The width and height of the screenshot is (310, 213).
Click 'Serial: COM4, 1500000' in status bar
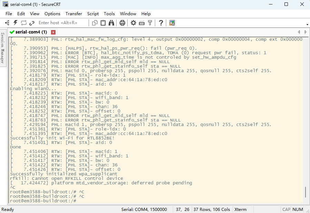144,210
